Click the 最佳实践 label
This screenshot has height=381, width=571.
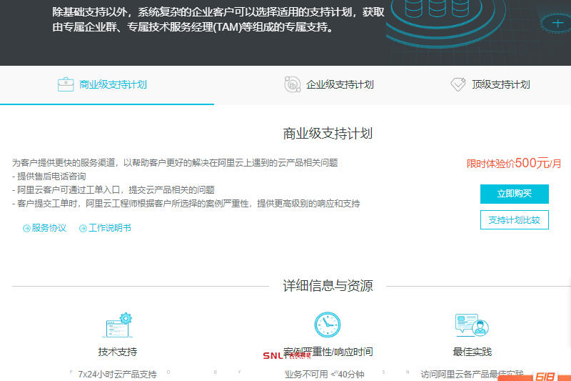click(x=472, y=352)
